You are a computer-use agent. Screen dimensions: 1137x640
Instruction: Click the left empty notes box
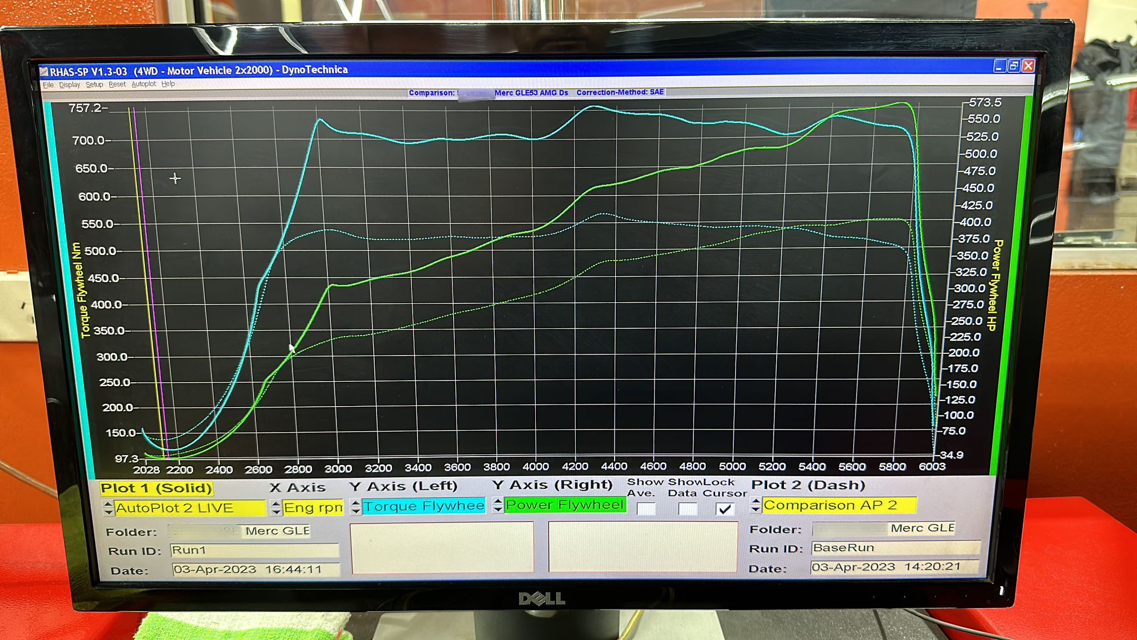[442, 547]
